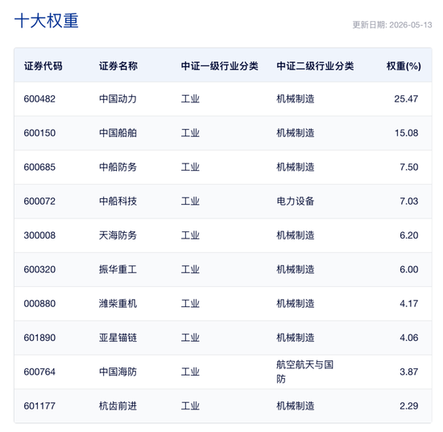The height and width of the screenshot is (432, 443).
Task: Select the name 振华重工
Action: pyautogui.click(x=118, y=269)
